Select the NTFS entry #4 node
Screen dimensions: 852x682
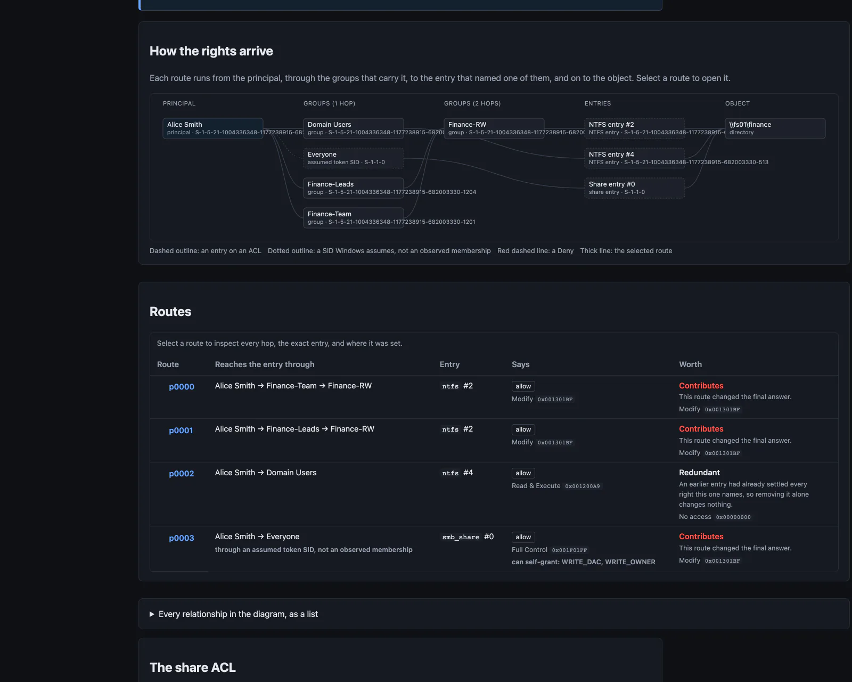[x=635, y=158]
